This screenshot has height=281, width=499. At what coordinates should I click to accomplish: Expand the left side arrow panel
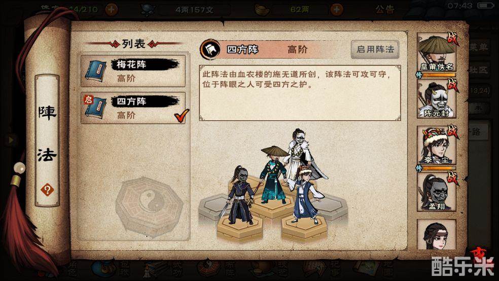tap(11, 139)
